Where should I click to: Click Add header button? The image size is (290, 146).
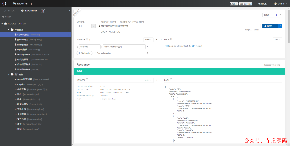[84, 53]
